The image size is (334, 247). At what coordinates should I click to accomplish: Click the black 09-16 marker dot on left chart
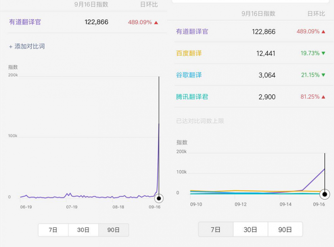point(159,199)
